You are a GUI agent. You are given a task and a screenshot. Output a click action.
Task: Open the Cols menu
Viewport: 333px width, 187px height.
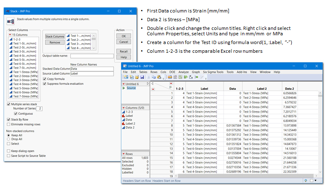[x=163, y=72]
